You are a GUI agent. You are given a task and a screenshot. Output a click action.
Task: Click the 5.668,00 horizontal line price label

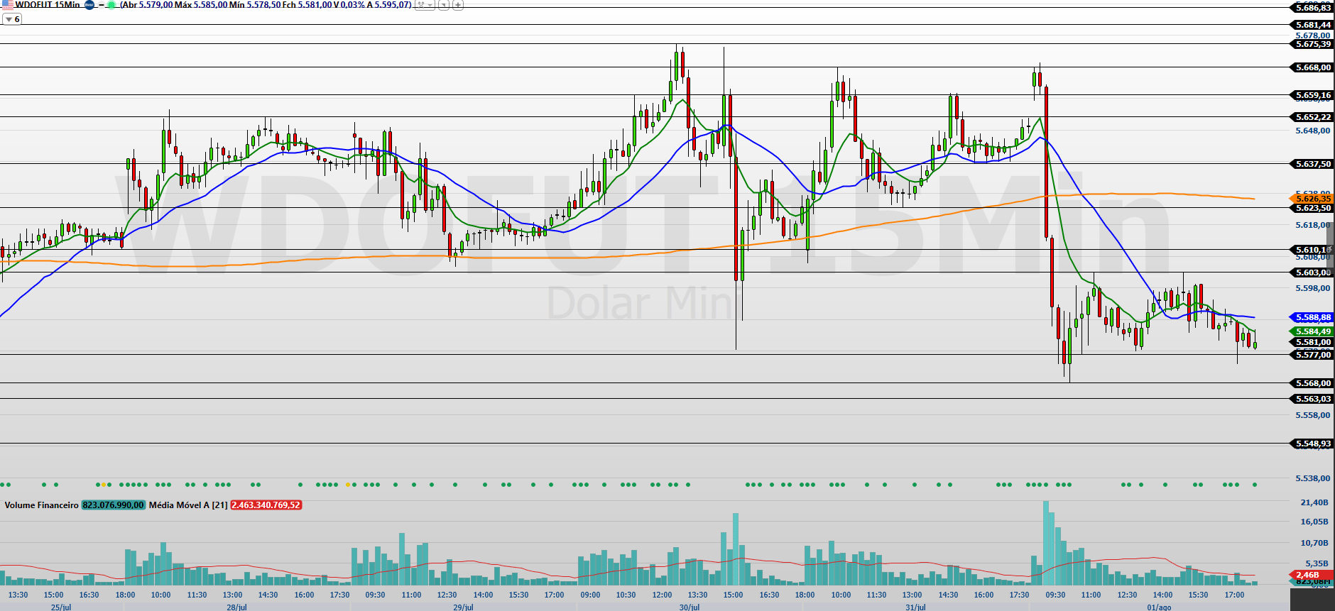1312,67
